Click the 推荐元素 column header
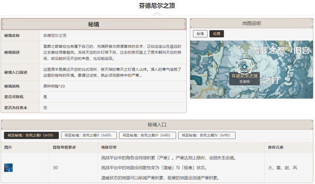This screenshot has width=315, height=184. pos(276,147)
